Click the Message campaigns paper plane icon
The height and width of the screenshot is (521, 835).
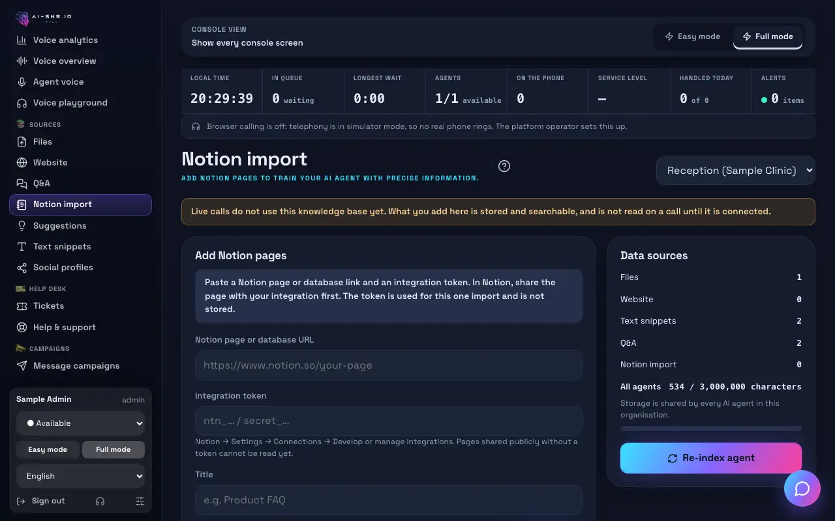pos(22,366)
